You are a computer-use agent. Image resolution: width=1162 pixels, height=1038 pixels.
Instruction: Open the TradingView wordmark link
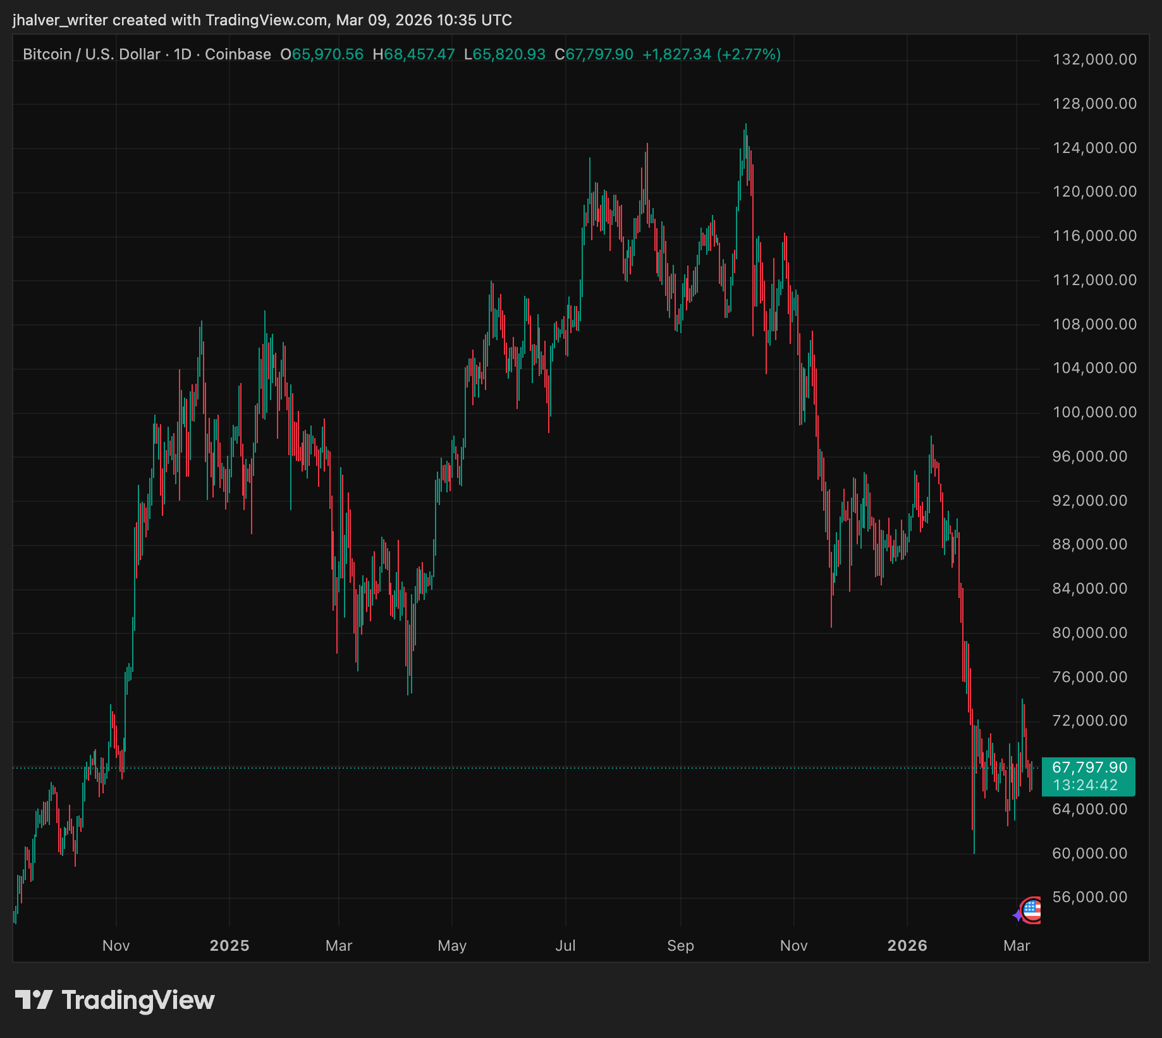pos(138,1000)
